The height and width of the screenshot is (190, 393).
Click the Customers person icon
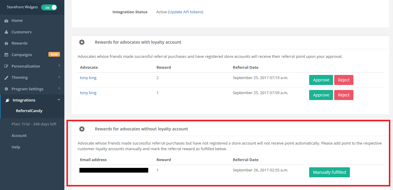pyautogui.click(x=6, y=32)
